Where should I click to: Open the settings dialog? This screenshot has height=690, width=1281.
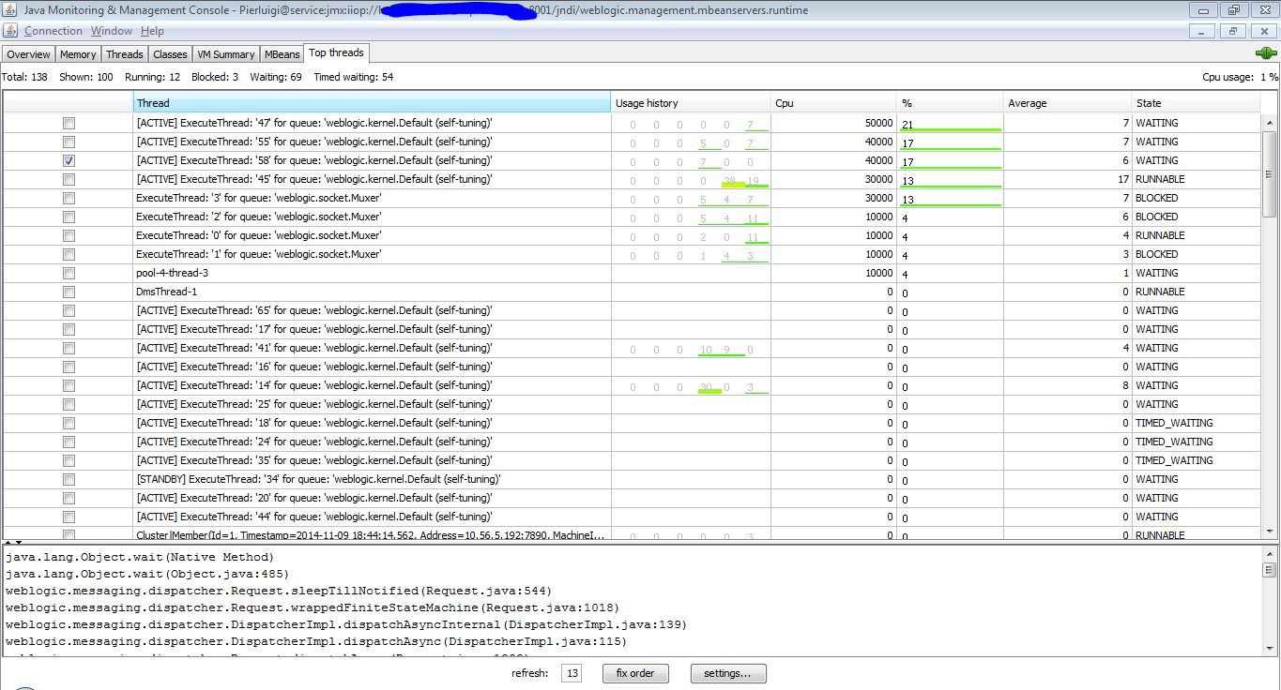click(728, 673)
